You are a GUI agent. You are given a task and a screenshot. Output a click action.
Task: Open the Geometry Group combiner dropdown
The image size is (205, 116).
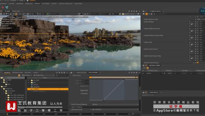coord(115,110)
